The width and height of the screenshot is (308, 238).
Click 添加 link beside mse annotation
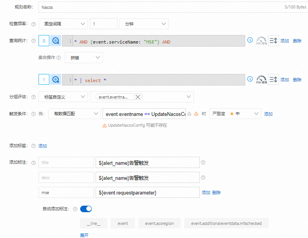pyautogui.click(x=206, y=193)
